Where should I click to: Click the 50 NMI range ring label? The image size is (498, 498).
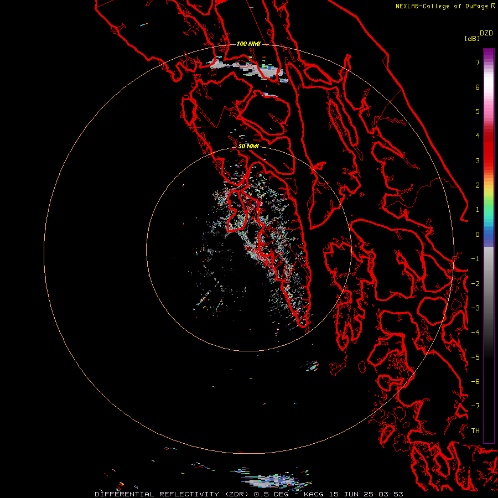[248, 146]
